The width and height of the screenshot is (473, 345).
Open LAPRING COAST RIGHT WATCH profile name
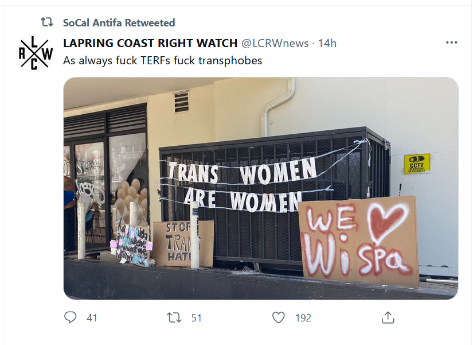(x=150, y=43)
